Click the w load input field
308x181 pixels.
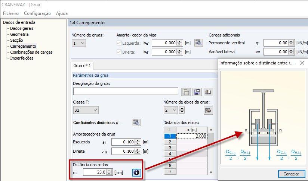276,52
